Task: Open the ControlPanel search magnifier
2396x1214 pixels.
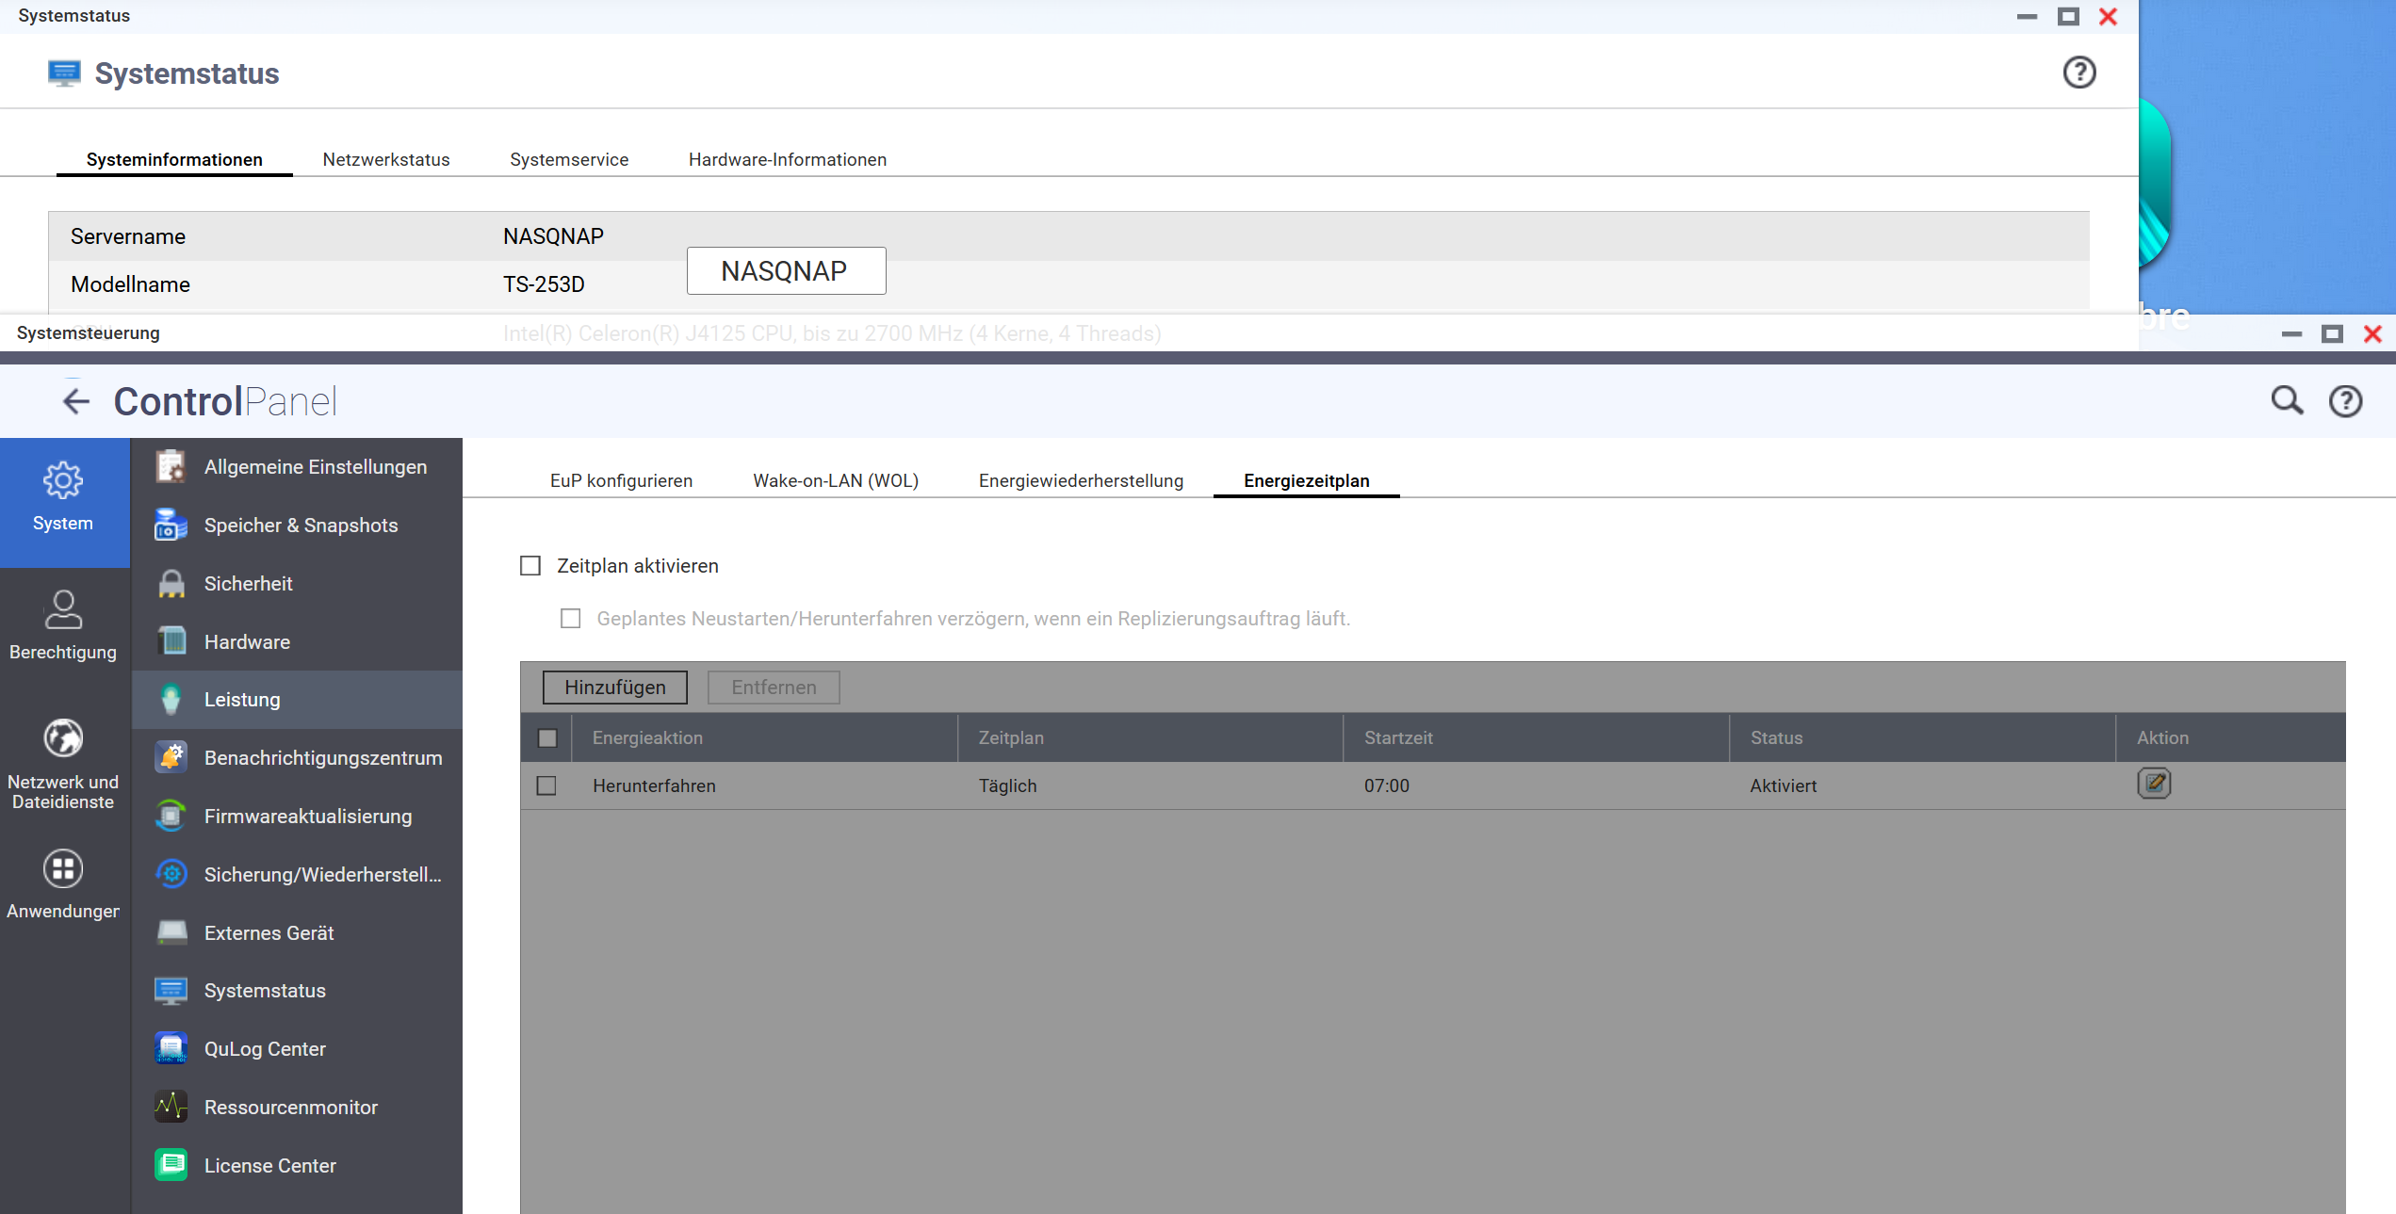Action: pyautogui.click(x=2287, y=401)
